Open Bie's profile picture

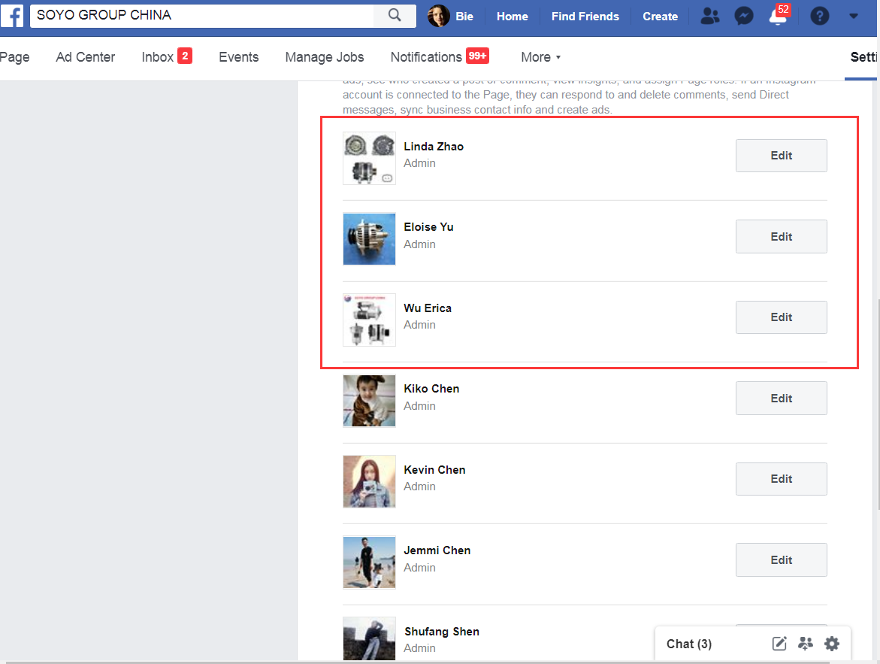tap(438, 16)
